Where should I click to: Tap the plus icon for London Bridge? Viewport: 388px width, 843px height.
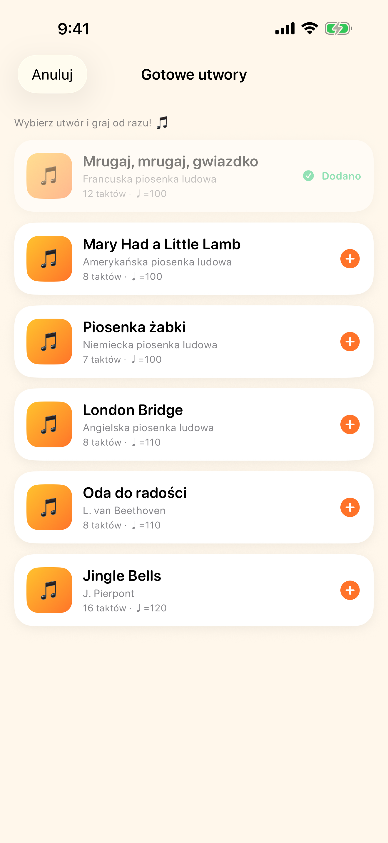pyautogui.click(x=350, y=424)
